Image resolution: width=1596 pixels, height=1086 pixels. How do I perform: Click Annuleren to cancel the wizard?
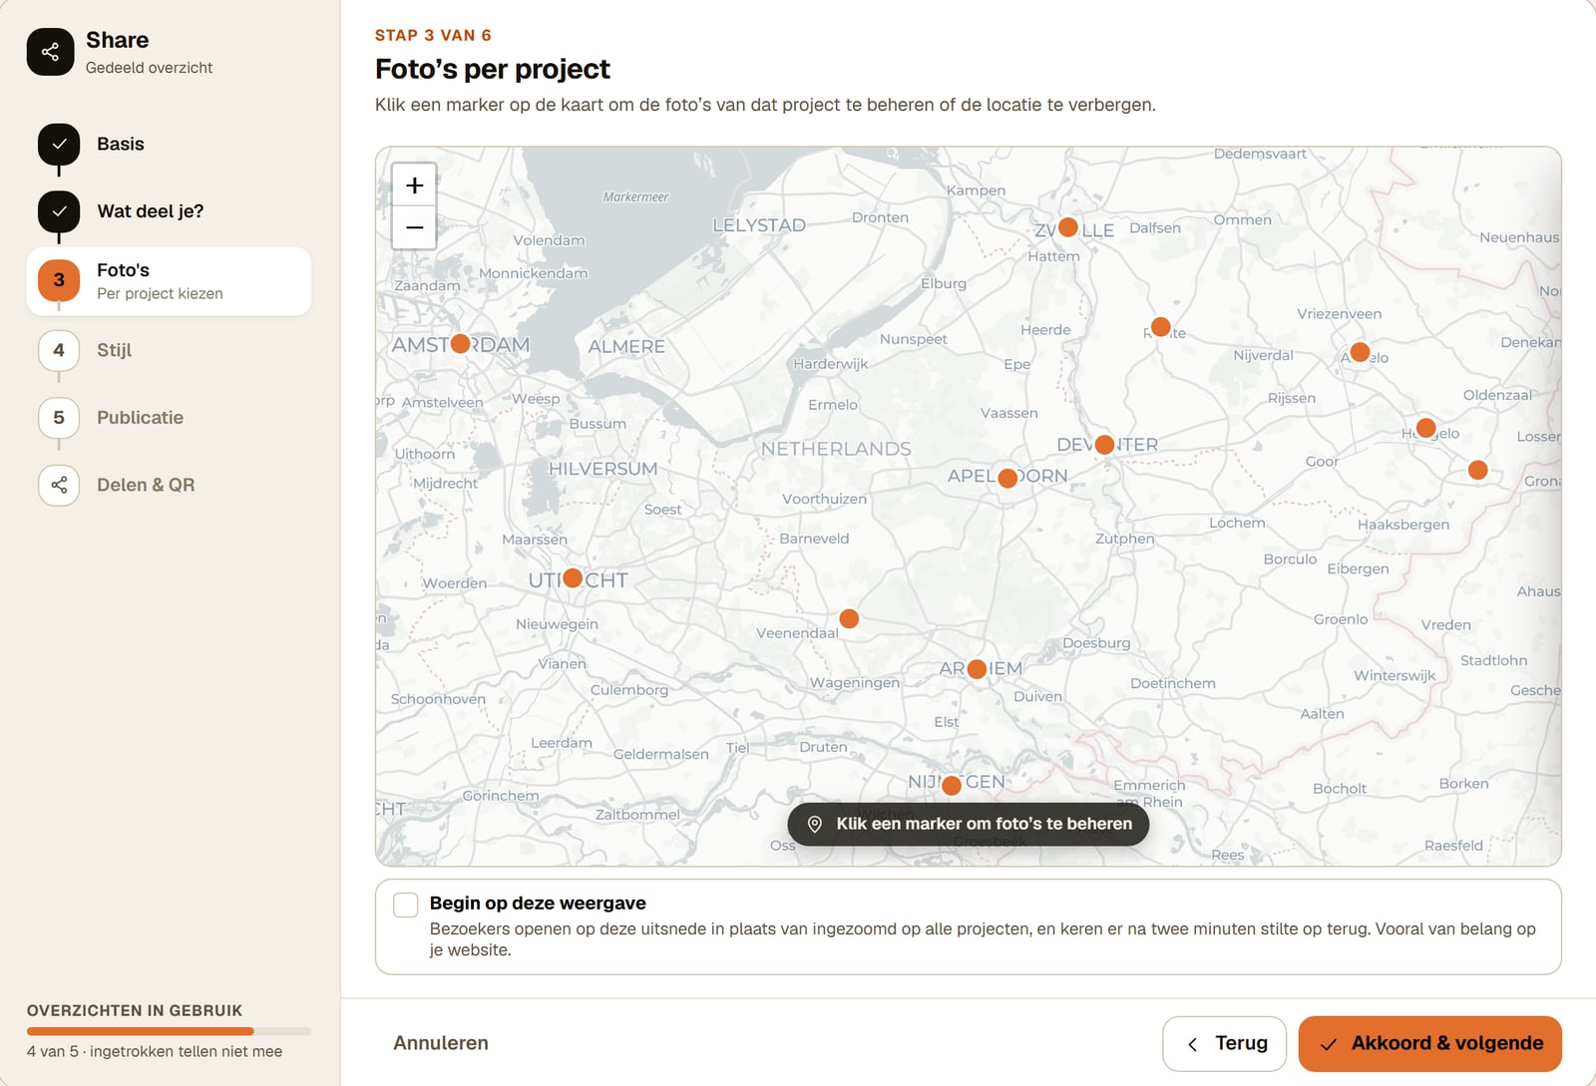[441, 1043]
